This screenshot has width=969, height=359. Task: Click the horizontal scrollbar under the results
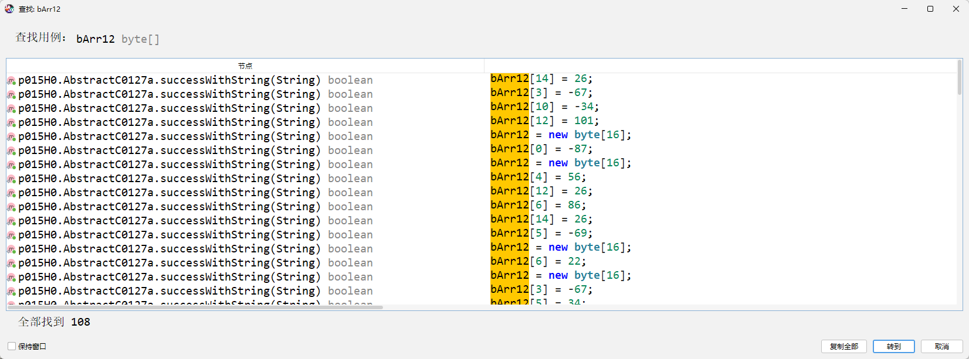click(x=195, y=307)
